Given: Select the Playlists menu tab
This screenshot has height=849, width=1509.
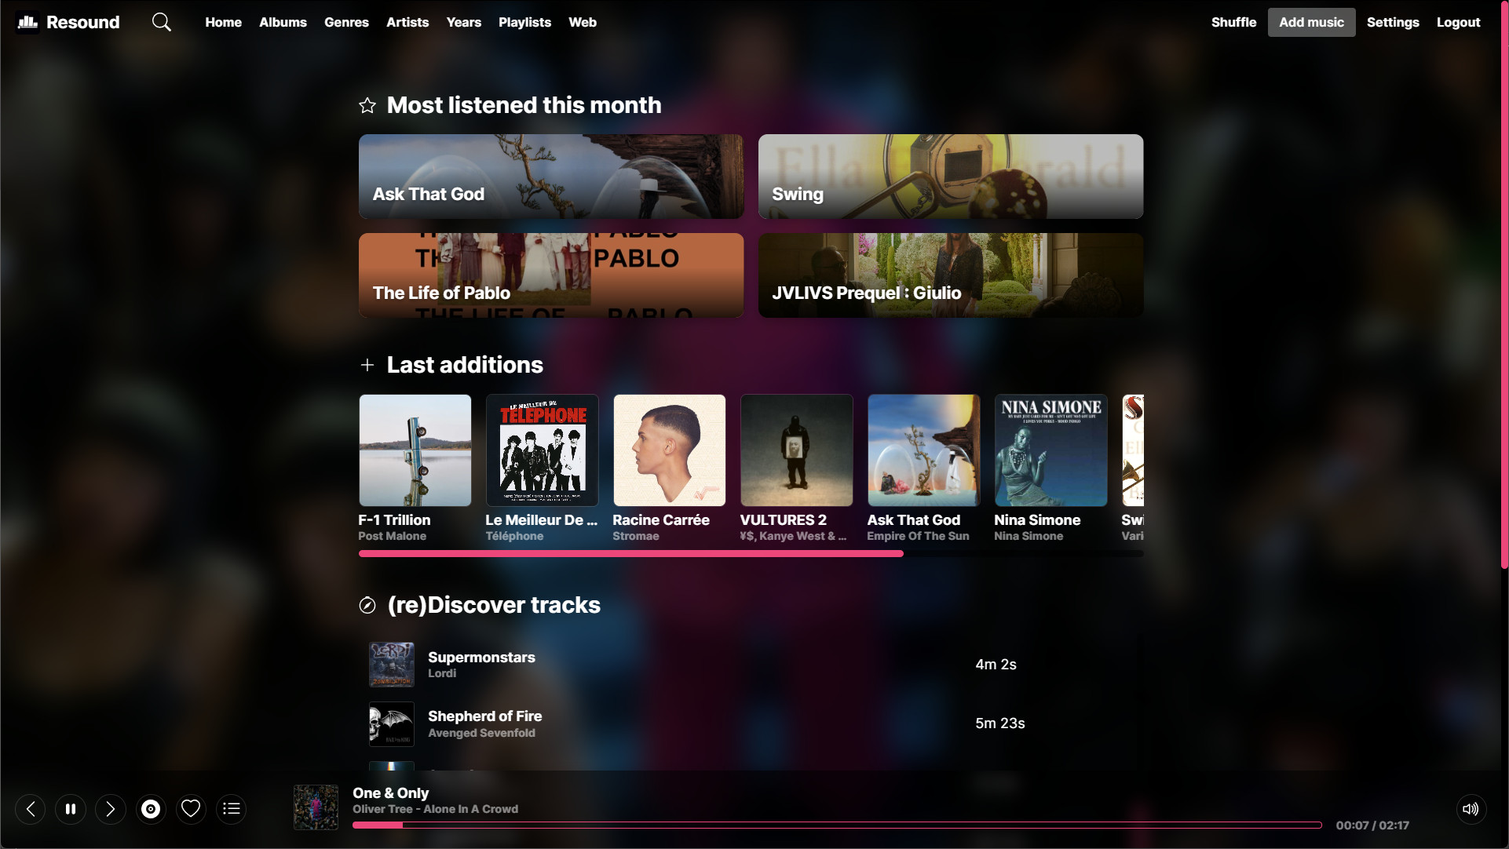Looking at the screenshot, I should coord(524,22).
